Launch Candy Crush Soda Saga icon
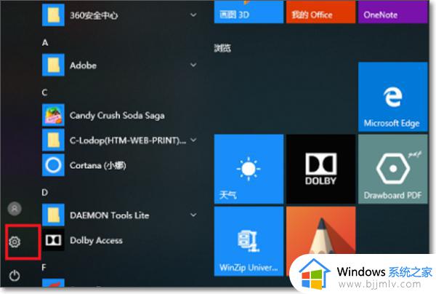The image size is (436, 294). point(53,115)
